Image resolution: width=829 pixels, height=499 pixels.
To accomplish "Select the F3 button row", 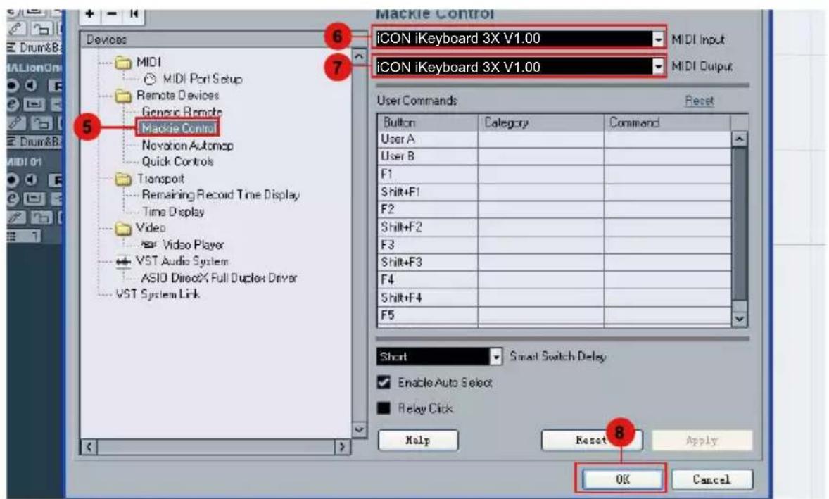I will coord(555,245).
